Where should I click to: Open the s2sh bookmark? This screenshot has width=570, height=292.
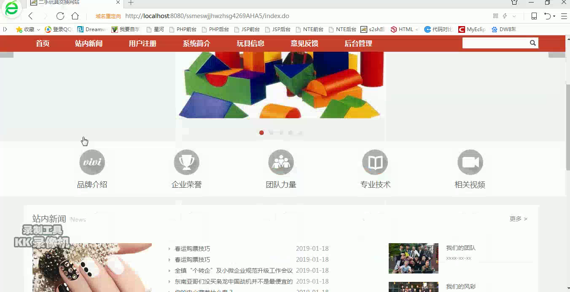(x=373, y=29)
